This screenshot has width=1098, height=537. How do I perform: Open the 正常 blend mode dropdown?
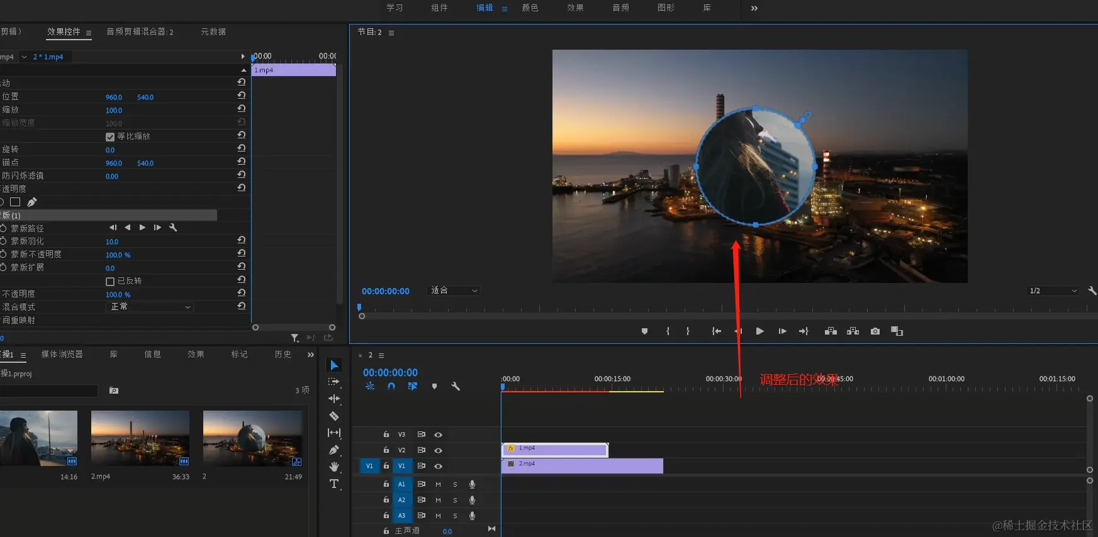(x=150, y=307)
